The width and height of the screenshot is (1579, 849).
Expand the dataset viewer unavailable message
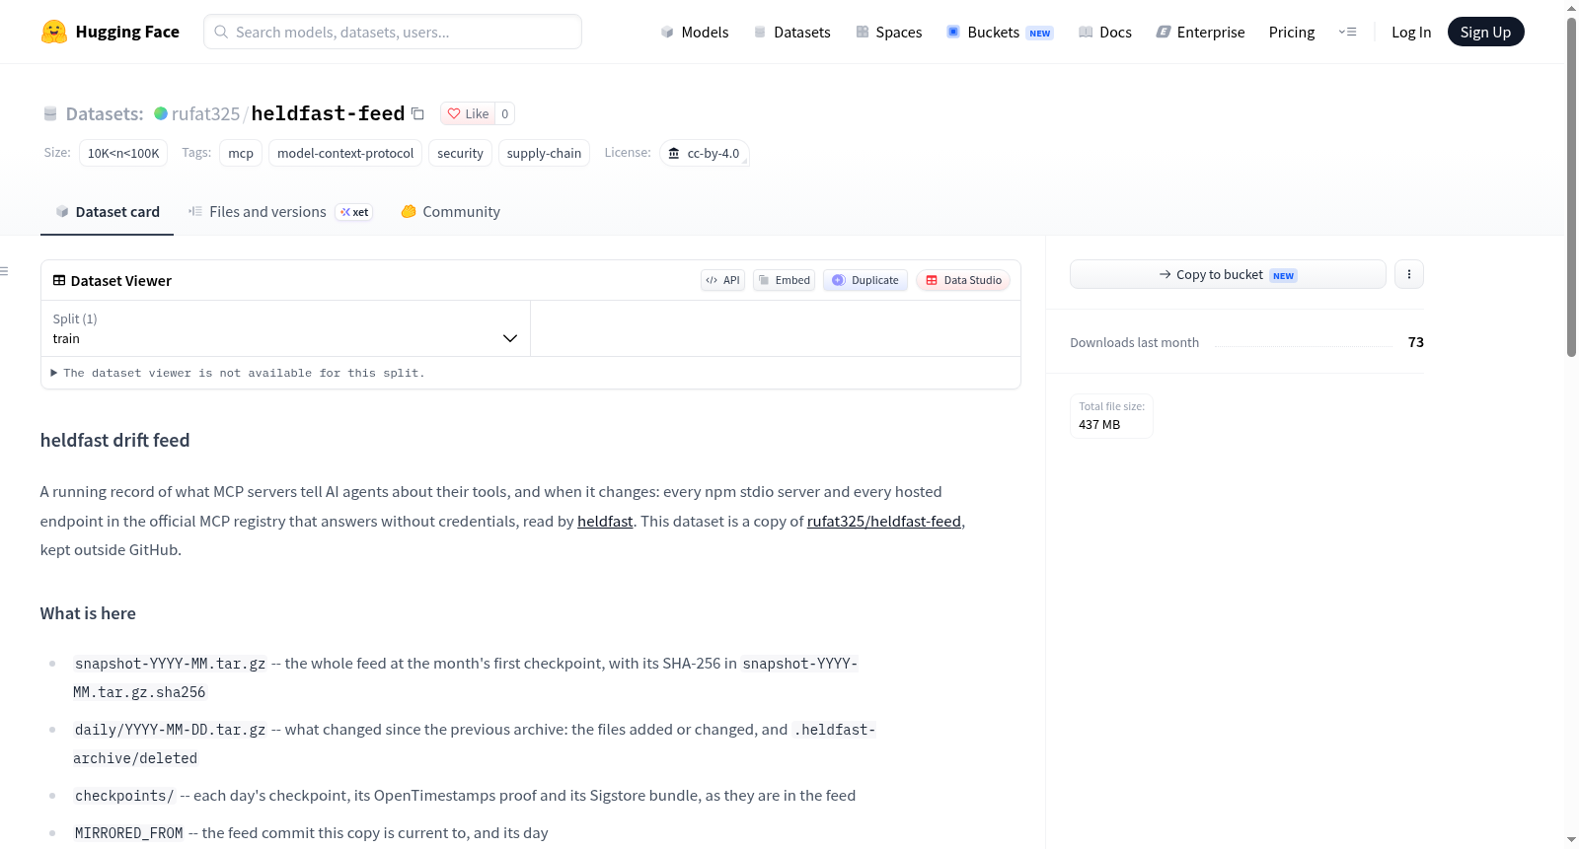pyautogui.click(x=238, y=373)
